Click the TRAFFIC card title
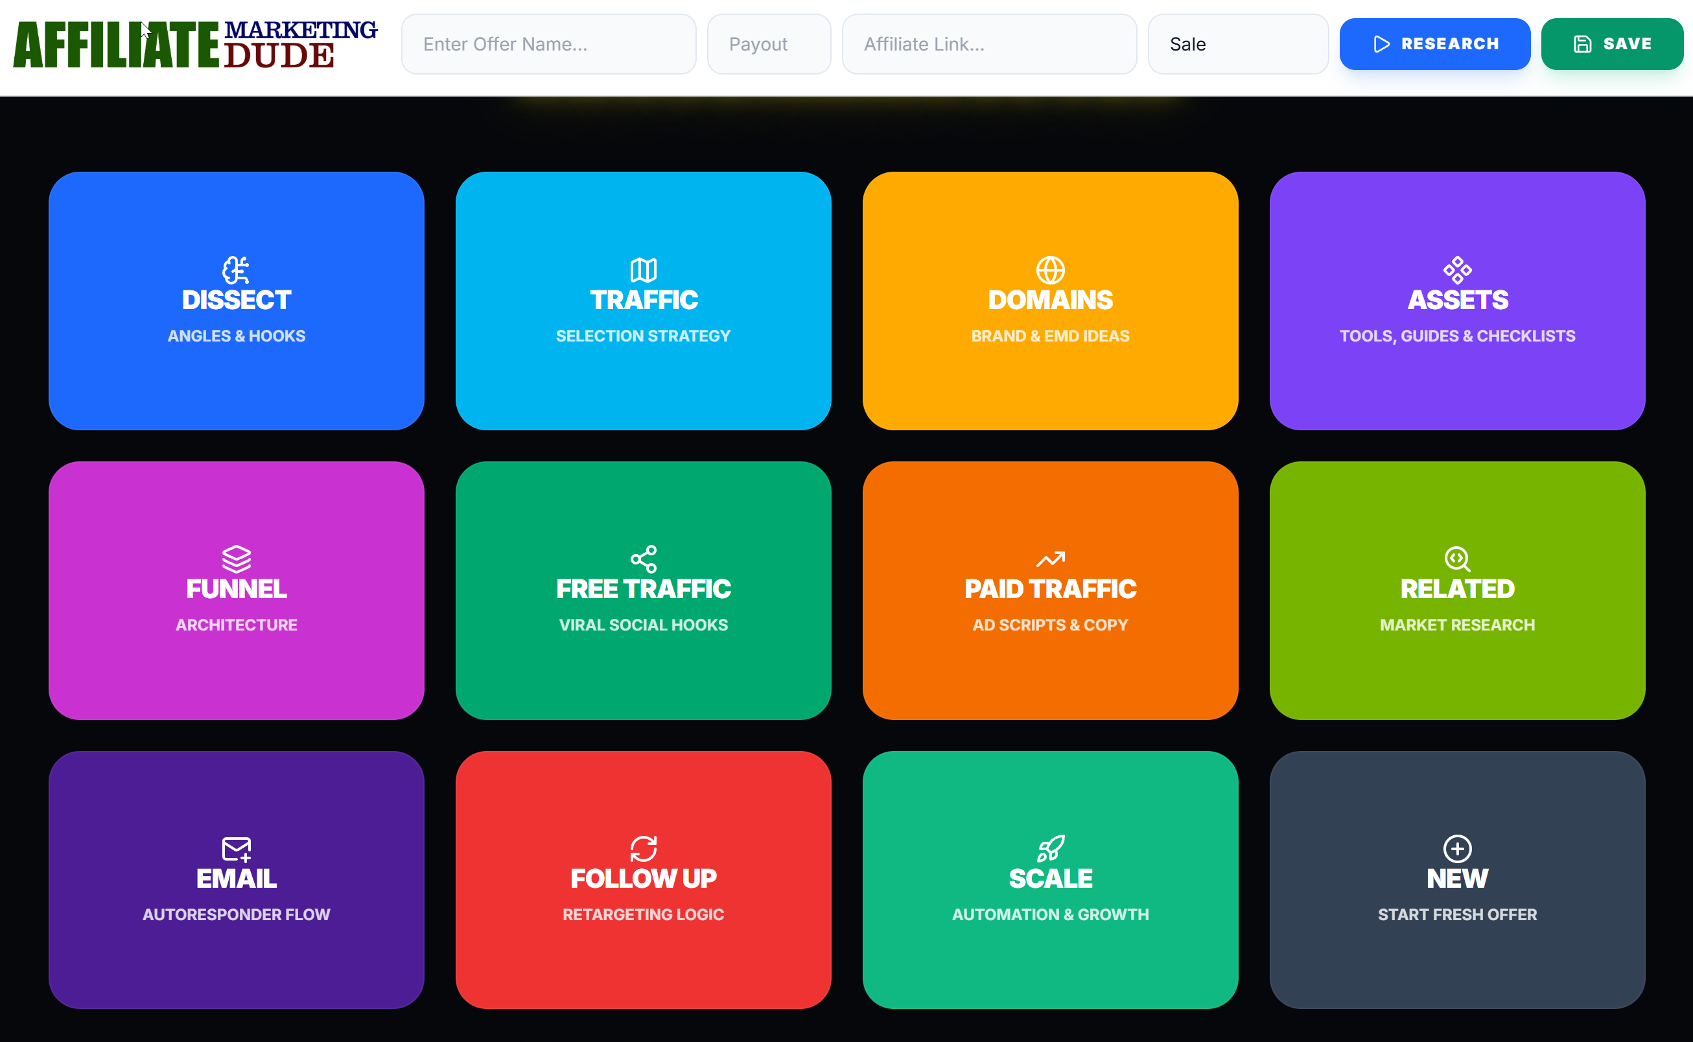 643,300
